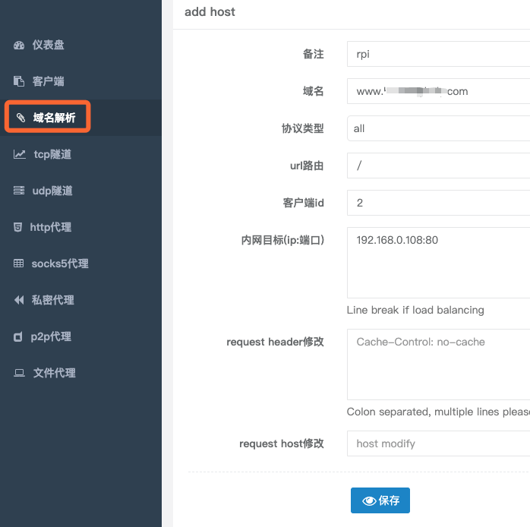Click the dashboard gauge icon

[19, 46]
